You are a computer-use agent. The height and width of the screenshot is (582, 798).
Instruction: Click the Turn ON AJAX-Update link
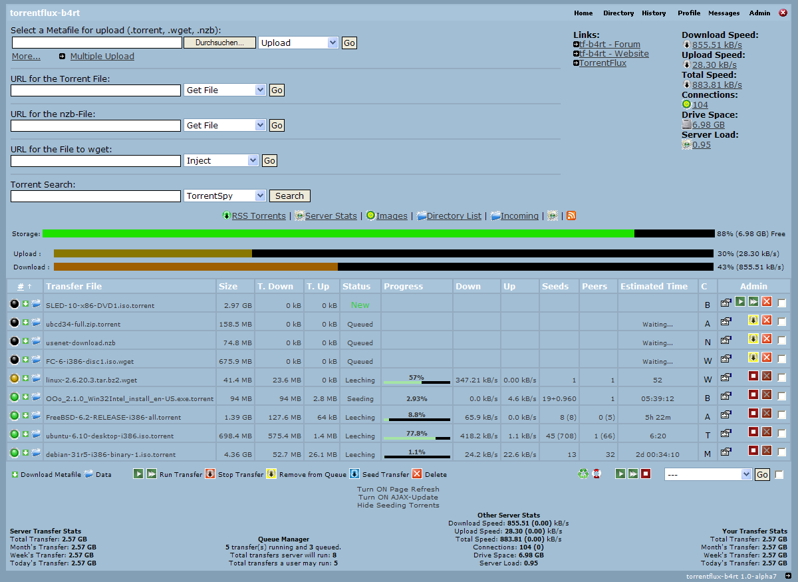[398, 497]
